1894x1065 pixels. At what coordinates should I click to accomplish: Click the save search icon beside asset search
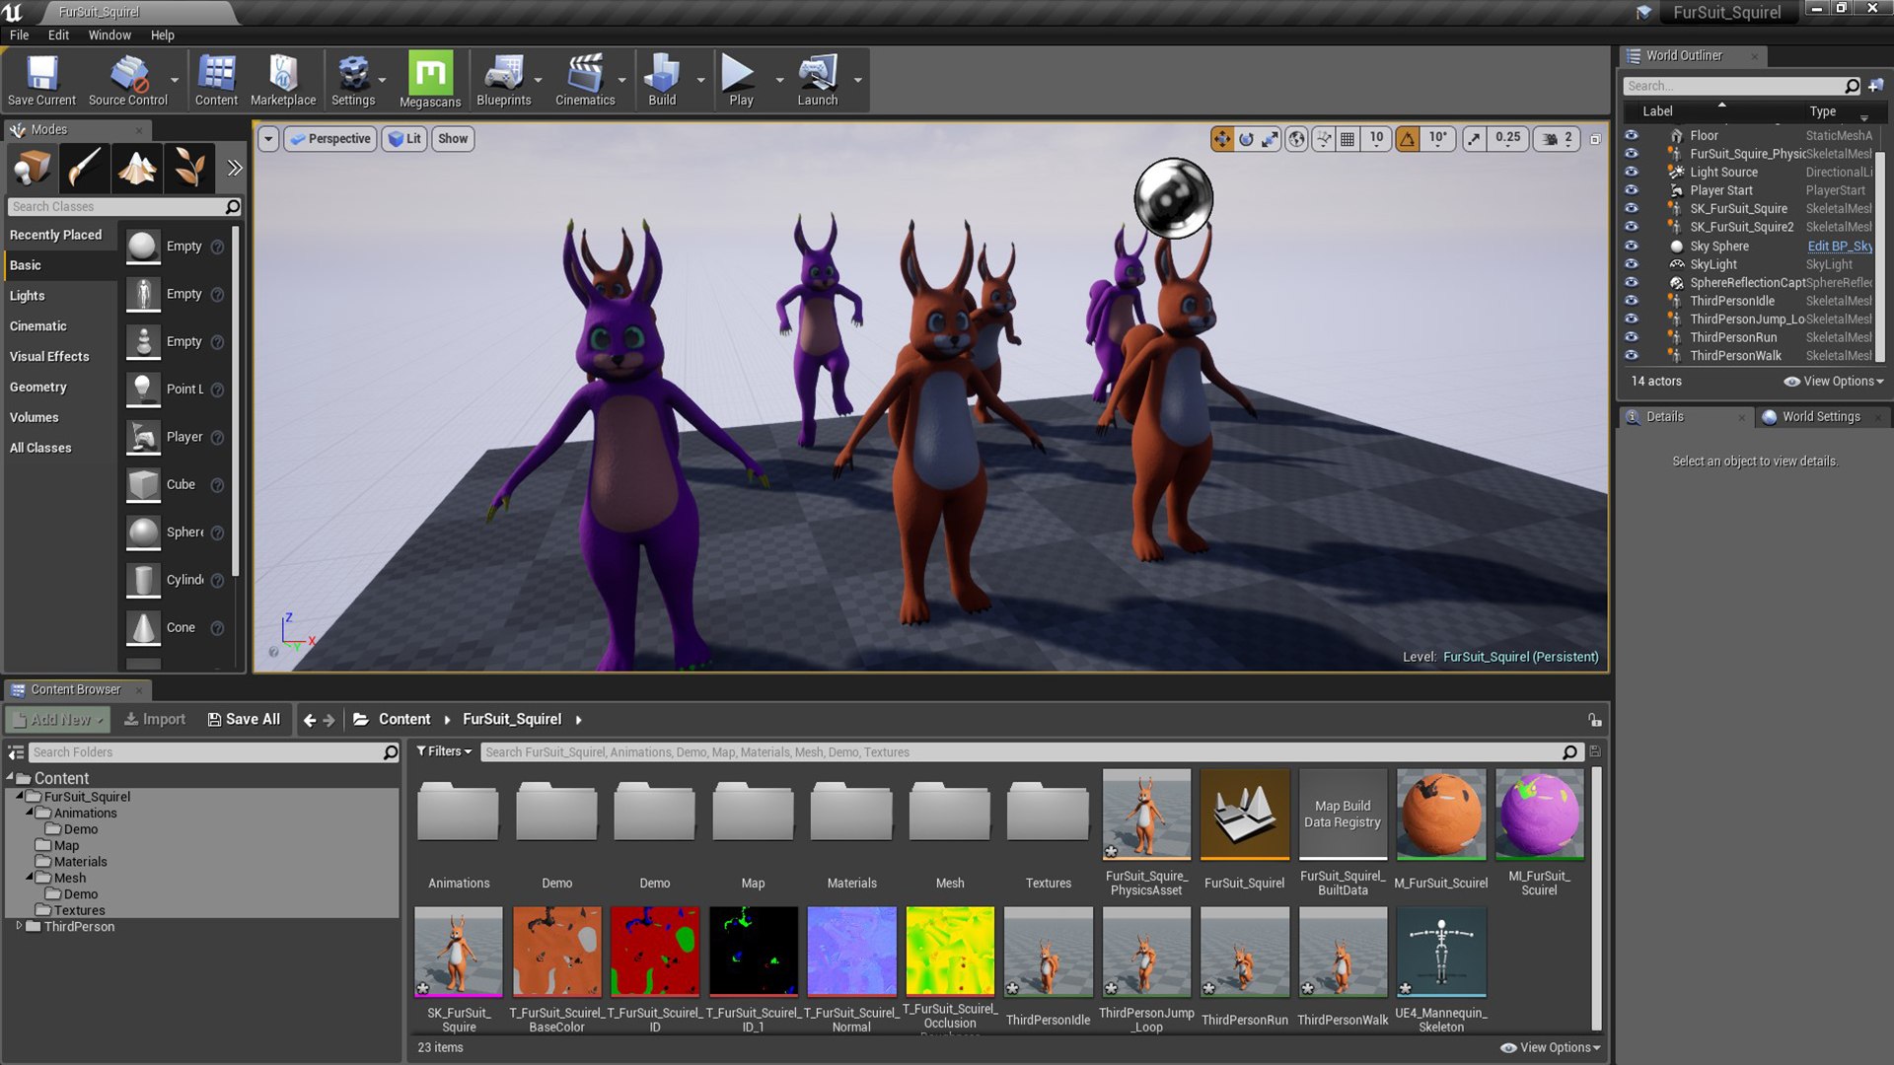(1595, 751)
